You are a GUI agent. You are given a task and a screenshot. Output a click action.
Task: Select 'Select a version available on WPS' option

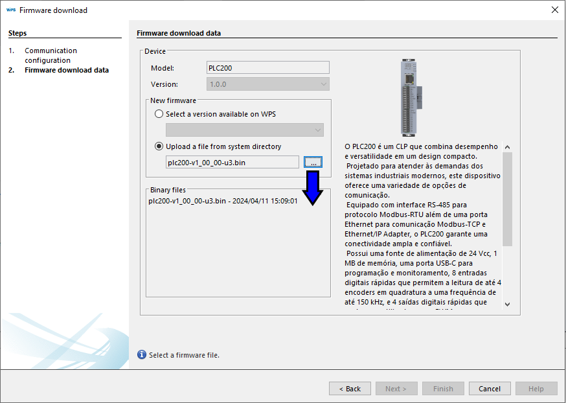159,114
